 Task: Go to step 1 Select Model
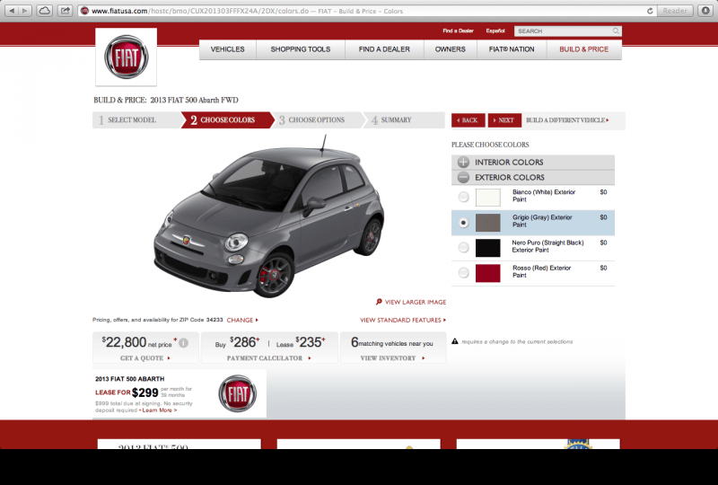coord(136,120)
